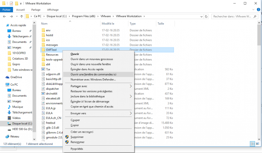Viewport: 262px width, 153px height.
Task: Open address bar history dropdown
Action: (x=201, y=16)
